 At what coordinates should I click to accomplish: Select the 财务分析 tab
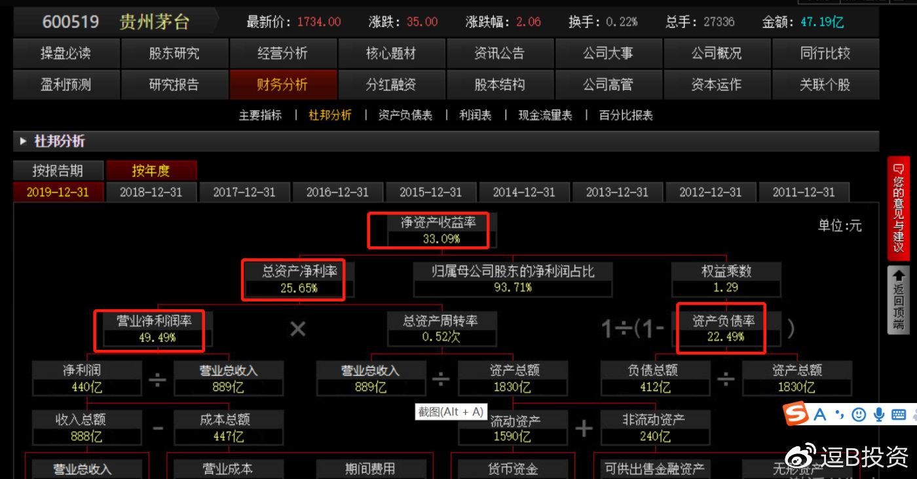pyautogui.click(x=283, y=85)
